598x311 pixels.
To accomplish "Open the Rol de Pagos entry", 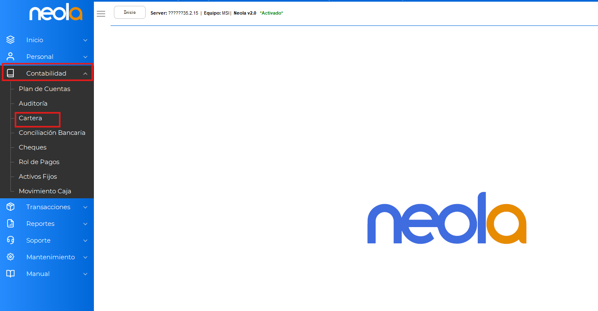I will coord(39,162).
